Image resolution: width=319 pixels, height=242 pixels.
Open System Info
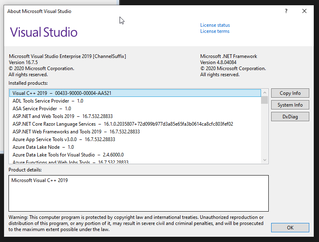pyautogui.click(x=290, y=105)
